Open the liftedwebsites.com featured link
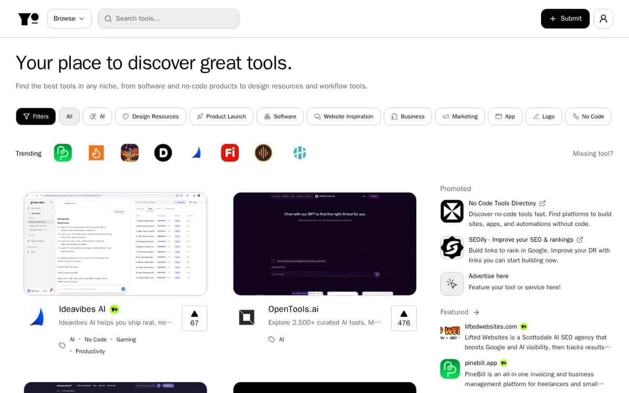 coord(491,326)
